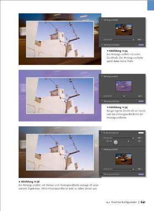The width and height of the screenshot is (154, 211).
Task: Click Deckkraft slider directly under Farbe für Verlauf
Action: [124, 138]
